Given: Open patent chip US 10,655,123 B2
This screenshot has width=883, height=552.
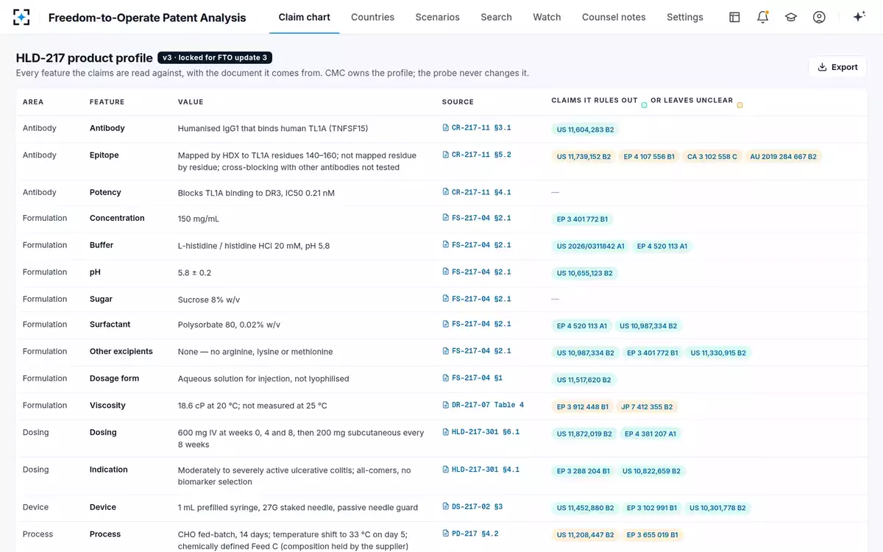Looking at the screenshot, I should [585, 274].
